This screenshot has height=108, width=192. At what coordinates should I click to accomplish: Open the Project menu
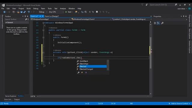click(21, 9)
